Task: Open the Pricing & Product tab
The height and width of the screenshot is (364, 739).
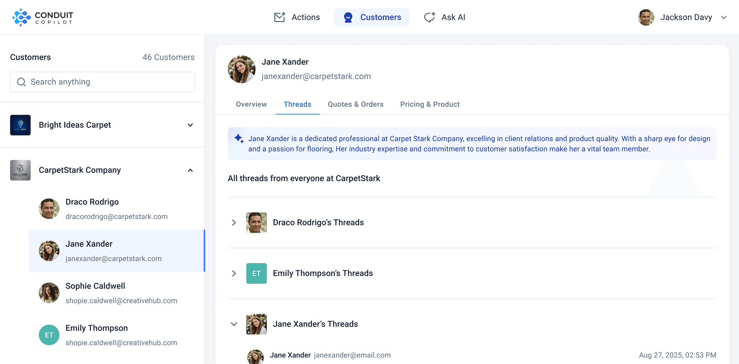Action: point(430,104)
